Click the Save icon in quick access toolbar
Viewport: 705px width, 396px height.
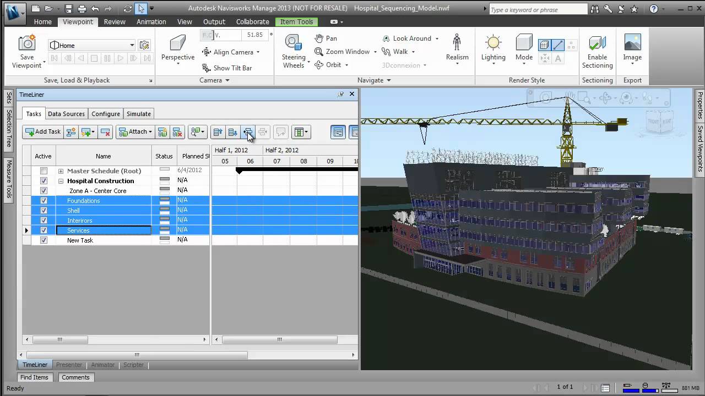69,9
